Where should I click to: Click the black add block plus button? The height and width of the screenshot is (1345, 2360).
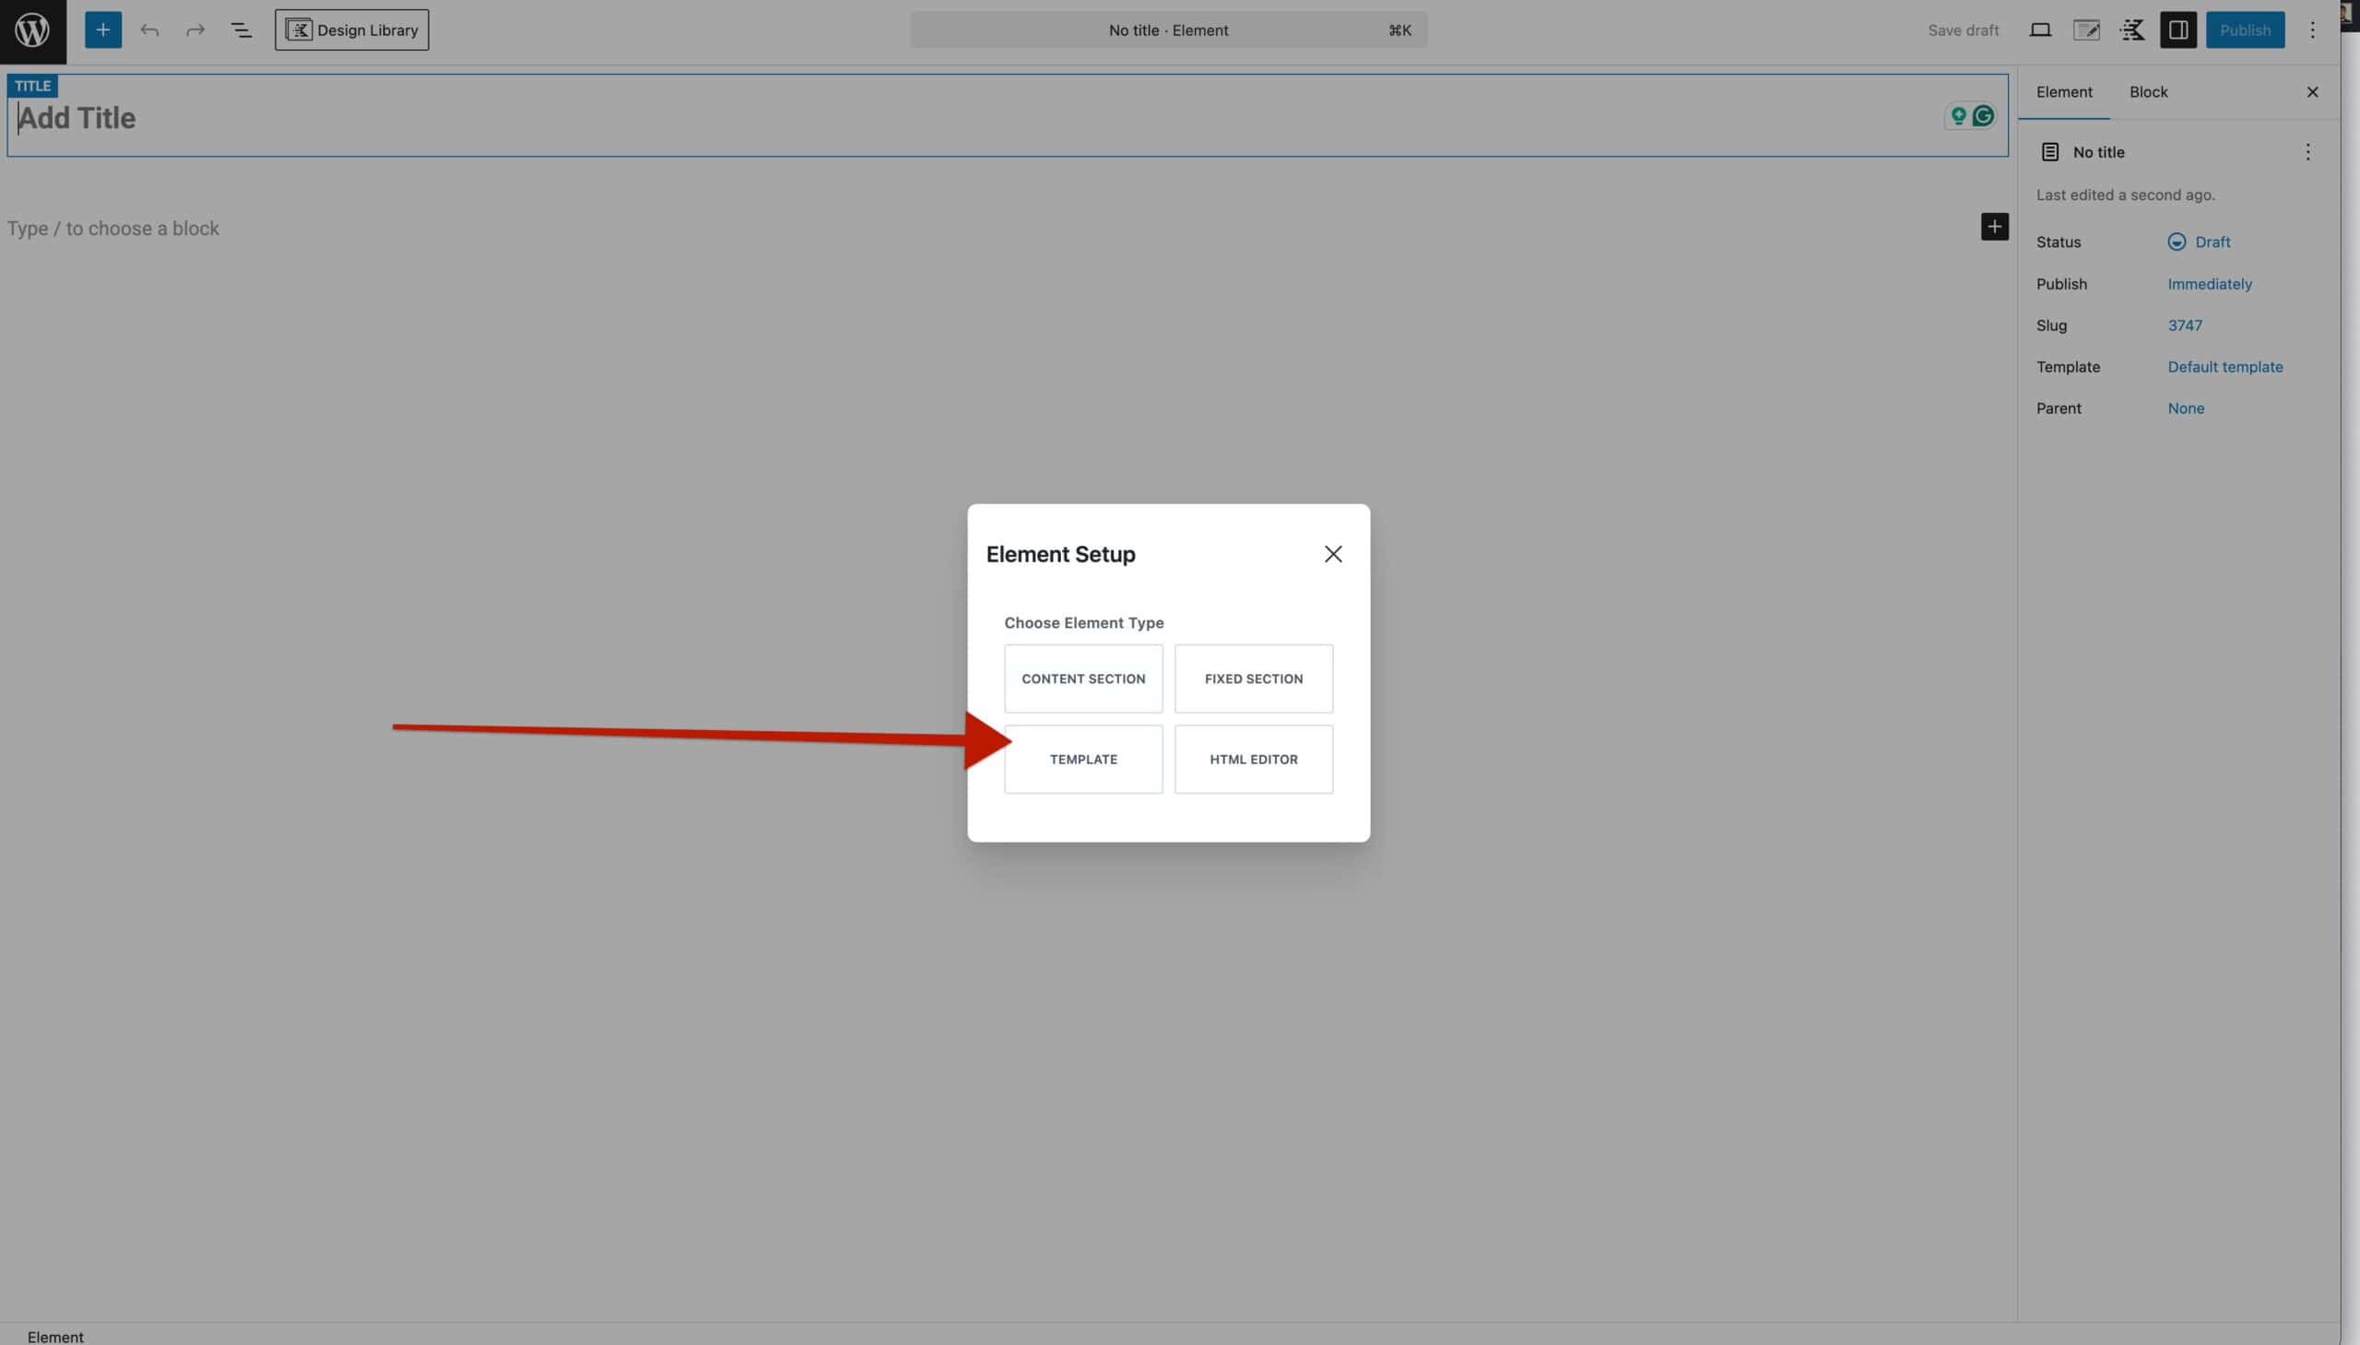1994,228
